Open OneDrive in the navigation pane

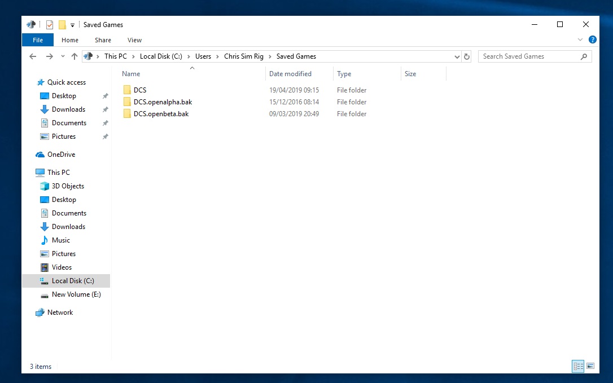point(61,155)
